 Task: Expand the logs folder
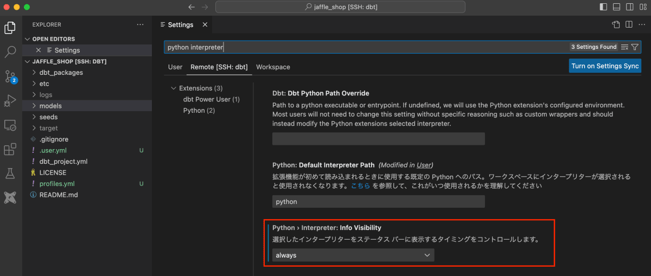[87, 94]
